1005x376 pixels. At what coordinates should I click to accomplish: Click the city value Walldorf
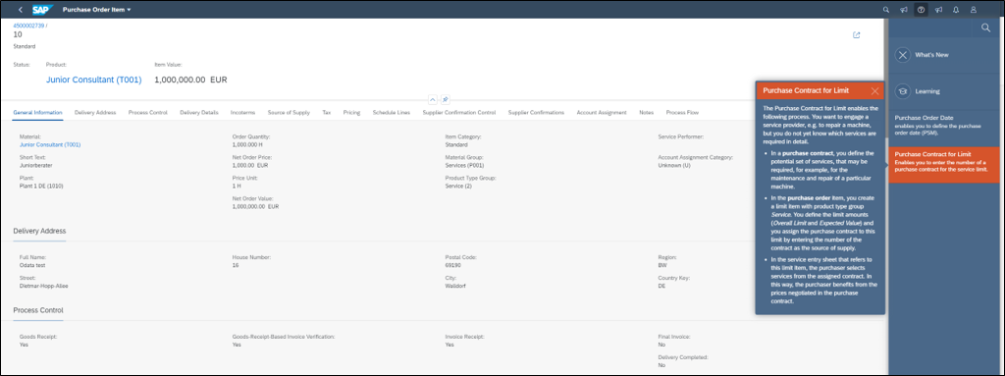(456, 286)
